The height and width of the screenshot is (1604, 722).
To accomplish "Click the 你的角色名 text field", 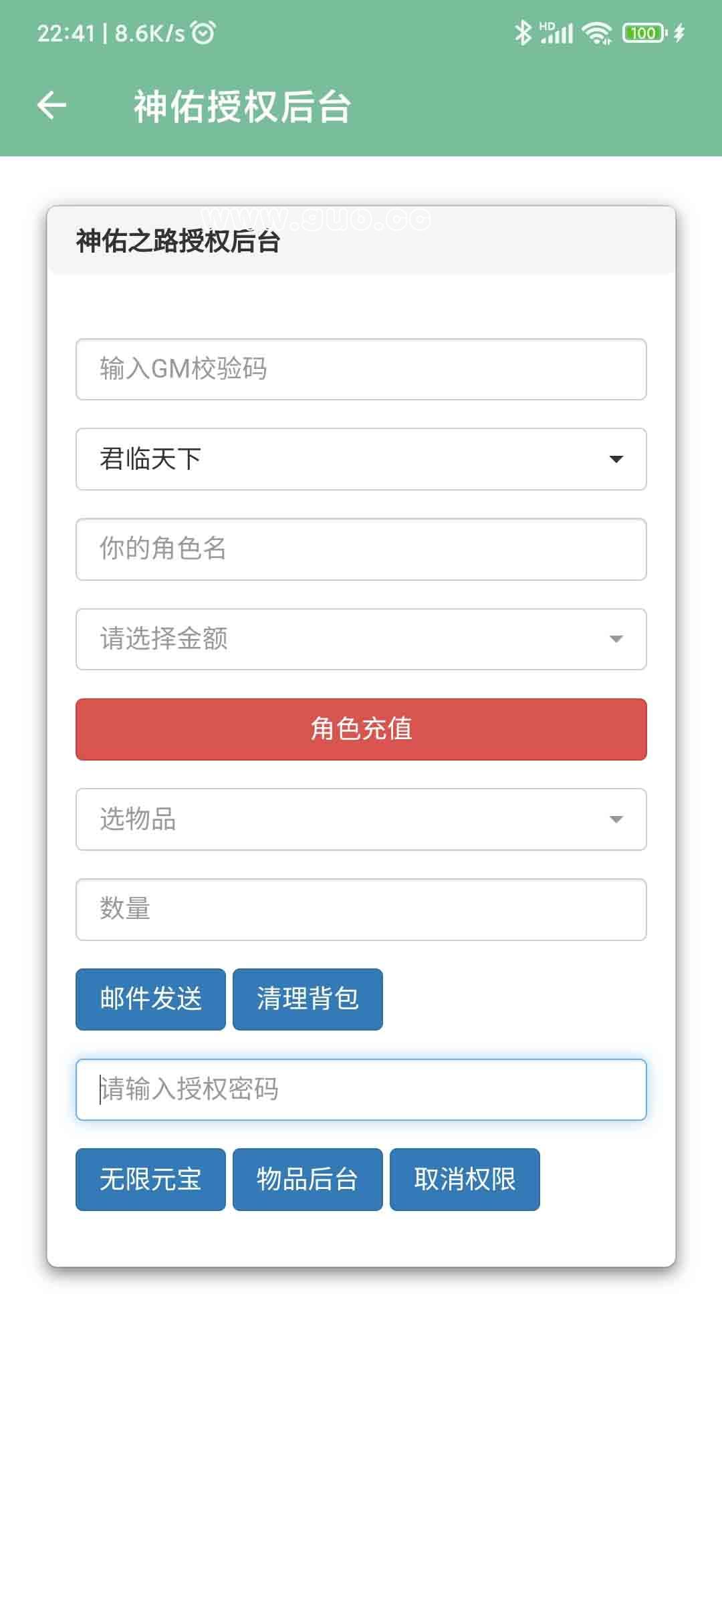I will [361, 549].
